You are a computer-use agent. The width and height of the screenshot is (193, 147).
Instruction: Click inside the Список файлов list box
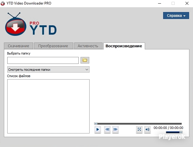pos(48,106)
